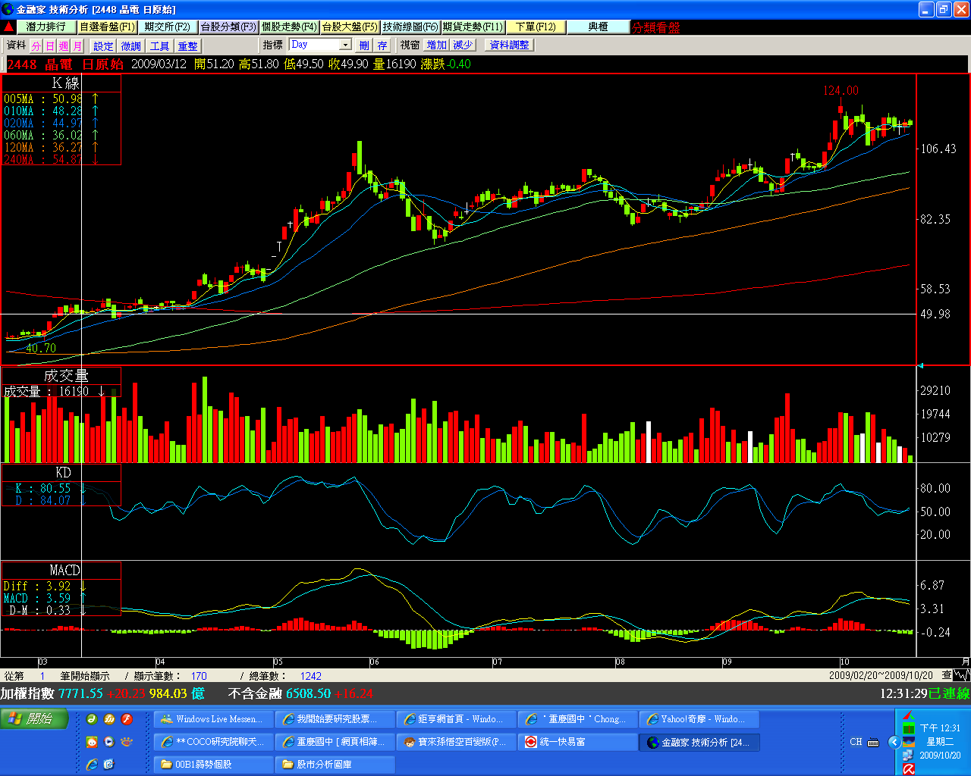Switch to 我開始要研究股票 browser window
The image size is (971, 776).
[335, 719]
